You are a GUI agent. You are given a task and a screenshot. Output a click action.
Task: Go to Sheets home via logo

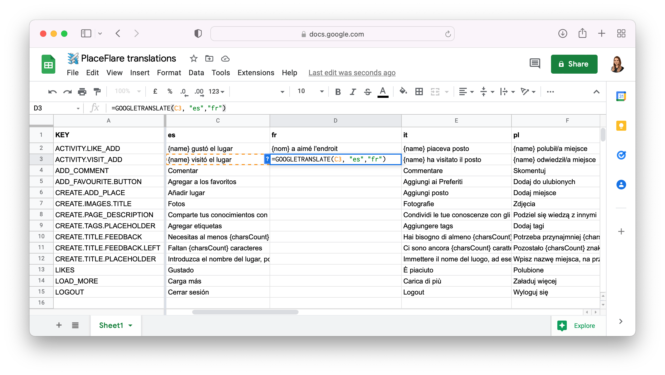pos(48,64)
